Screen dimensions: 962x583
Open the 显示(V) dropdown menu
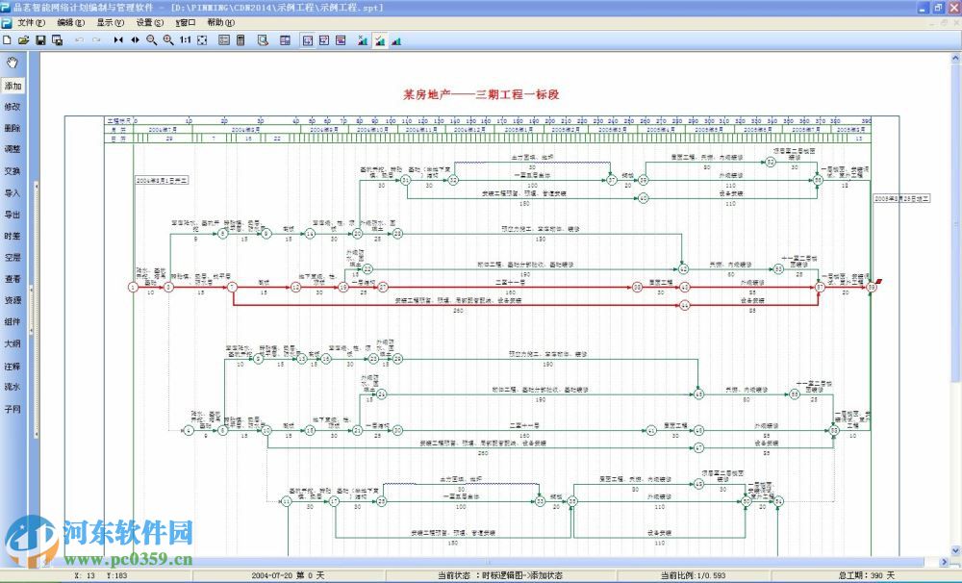point(110,22)
